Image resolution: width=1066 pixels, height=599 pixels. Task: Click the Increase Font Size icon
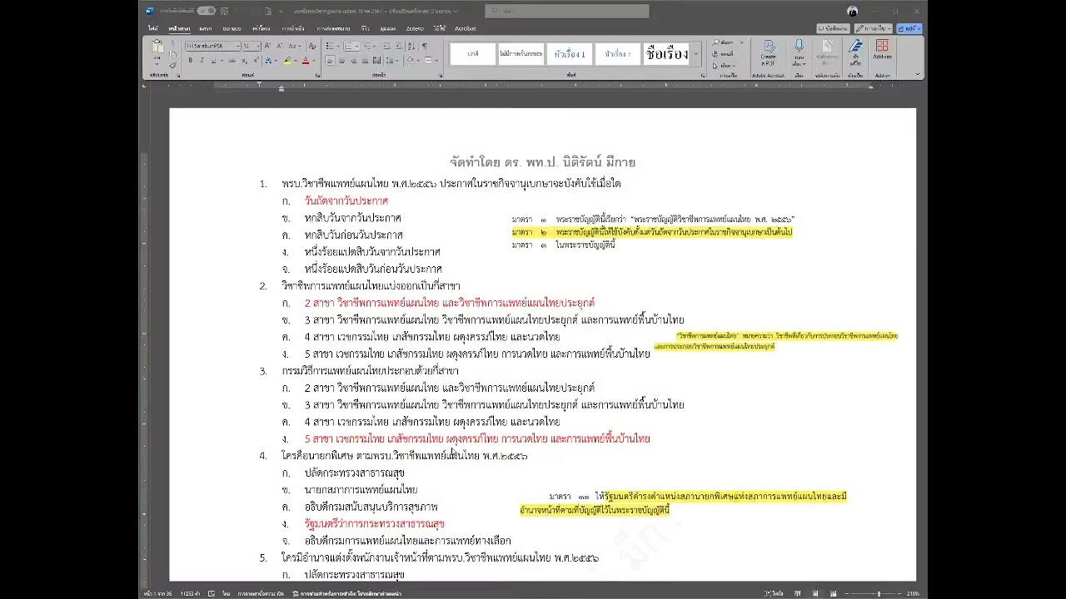(267, 46)
